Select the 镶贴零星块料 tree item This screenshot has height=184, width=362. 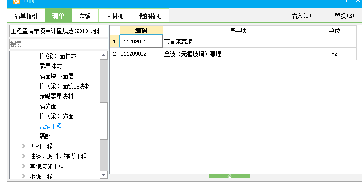(56, 96)
